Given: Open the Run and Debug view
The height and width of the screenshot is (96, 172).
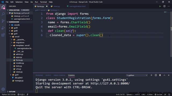Looking at the screenshot, I should tap(3, 28).
